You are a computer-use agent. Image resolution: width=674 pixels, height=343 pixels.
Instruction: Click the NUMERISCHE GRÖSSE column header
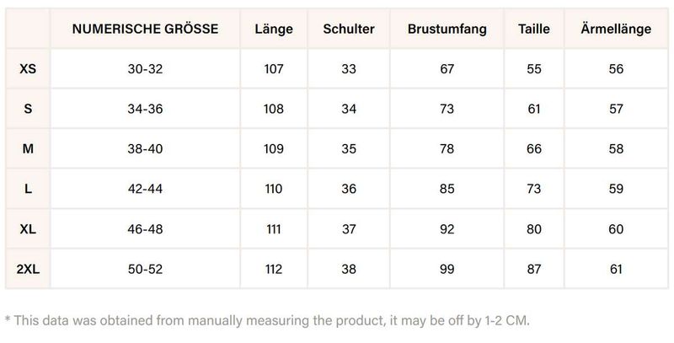[x=145, y=29]
